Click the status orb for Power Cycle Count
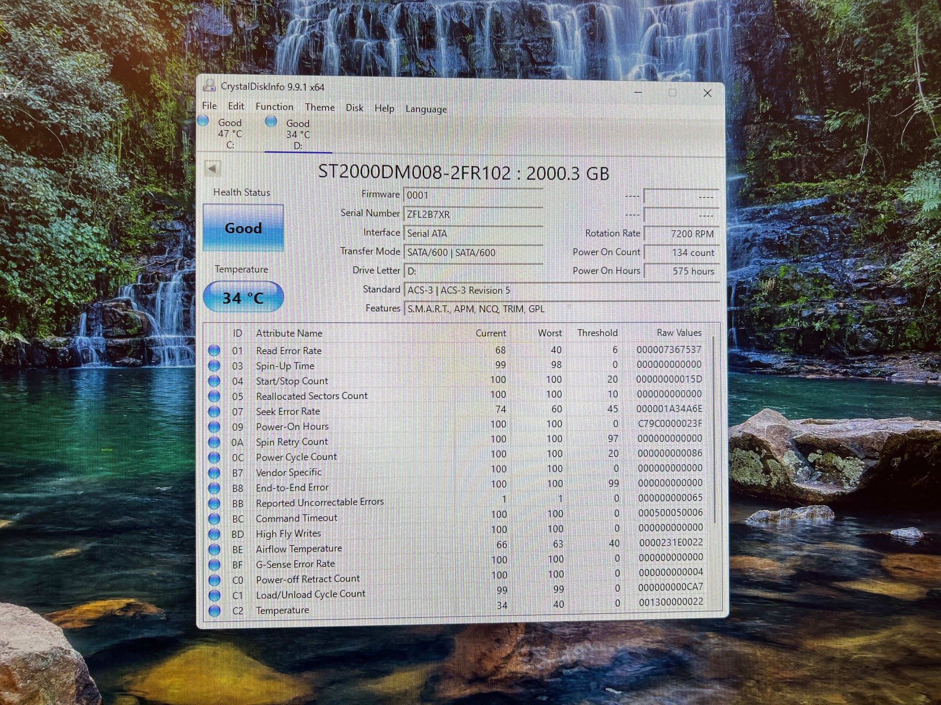 click(x=214, y=458)
